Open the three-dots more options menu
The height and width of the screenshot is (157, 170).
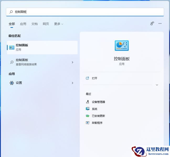[160, 24]
